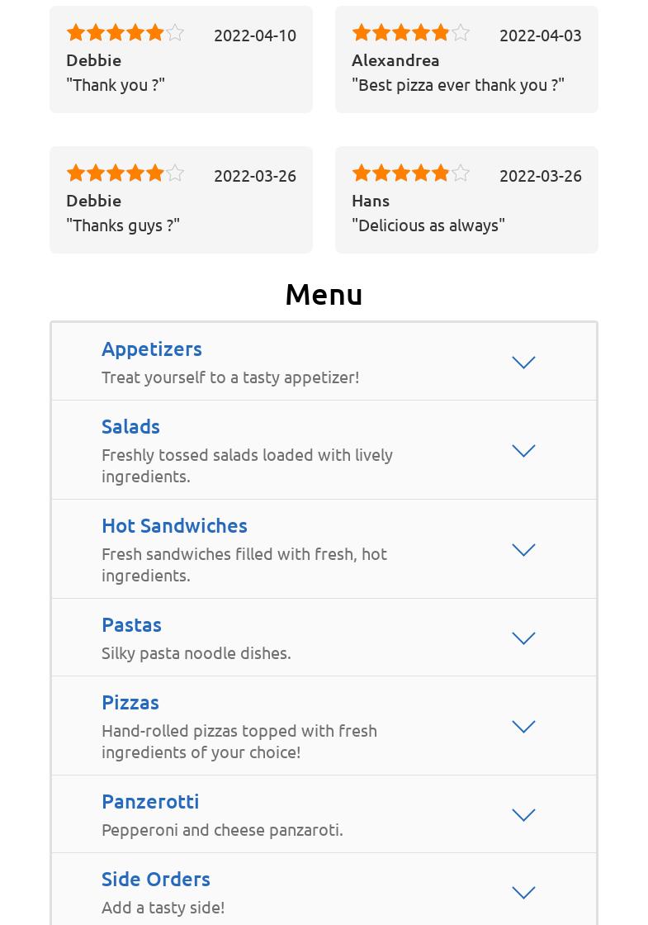Open the Hot Sandwiches category title
Screen dimensions: 648x925
pos(174,525)
